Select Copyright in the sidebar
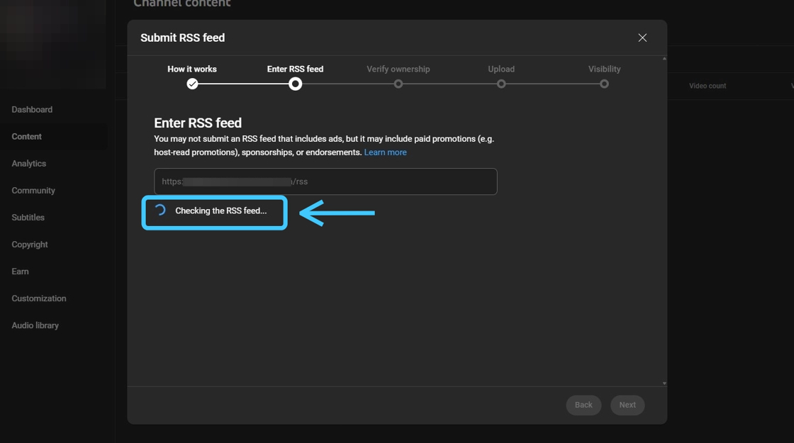Image resolution: width=794 pixels, height=443 pixels. [30, 245]
